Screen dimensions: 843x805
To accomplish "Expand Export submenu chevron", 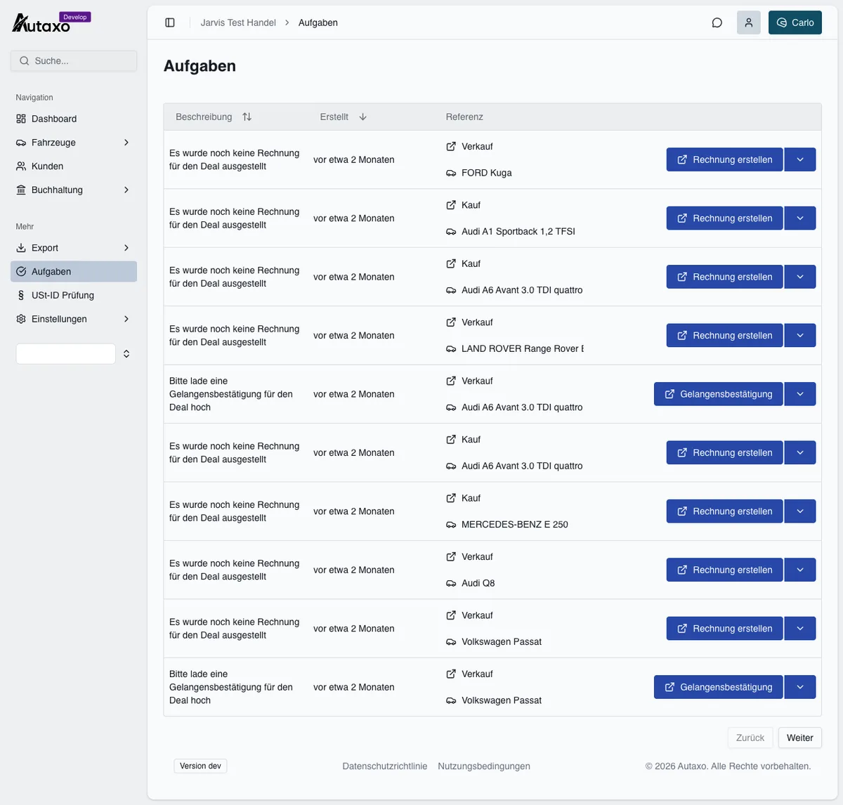I will [126, 248].
